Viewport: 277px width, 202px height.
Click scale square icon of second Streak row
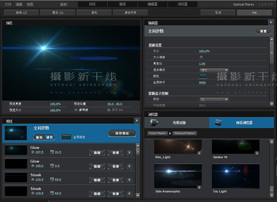pyautogui.click(x=52, y=193)
